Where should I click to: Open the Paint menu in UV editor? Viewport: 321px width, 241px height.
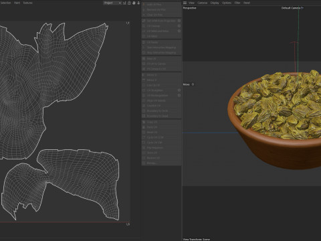pyautogui.click(x=17, y=3)
